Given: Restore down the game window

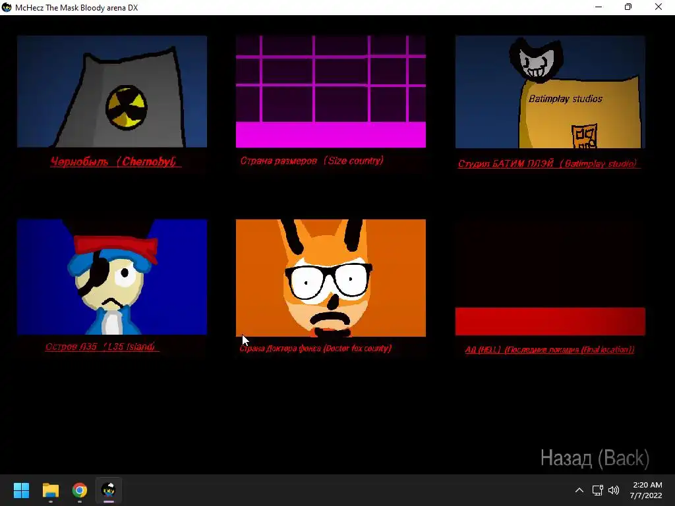Looking at the screenshot, I should [628, 7].
